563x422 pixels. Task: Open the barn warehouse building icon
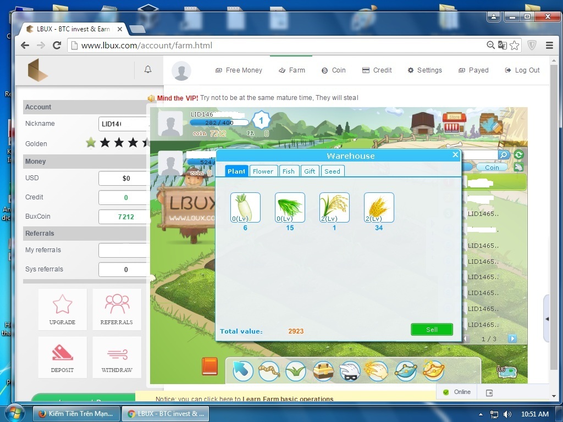423,124
